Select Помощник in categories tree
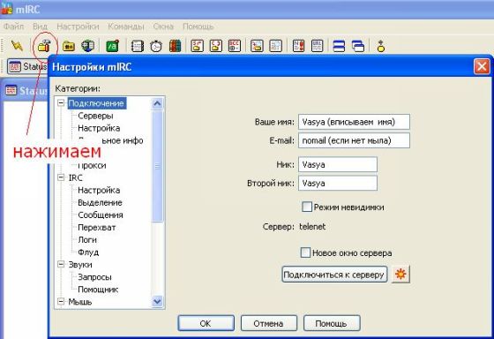Screen dimensions: 494x339 coord(98,290)
